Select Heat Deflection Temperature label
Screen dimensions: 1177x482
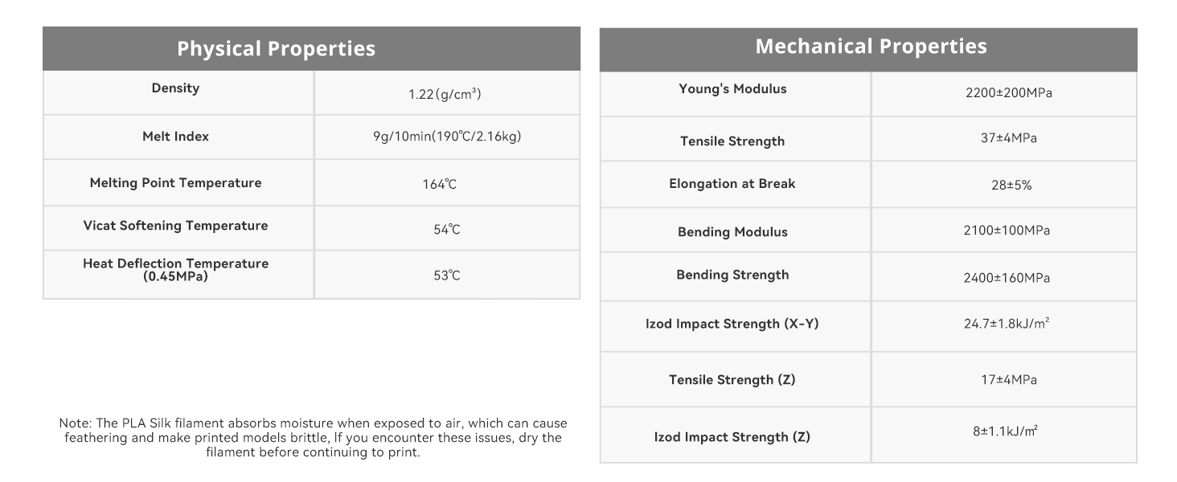[175, 270]
